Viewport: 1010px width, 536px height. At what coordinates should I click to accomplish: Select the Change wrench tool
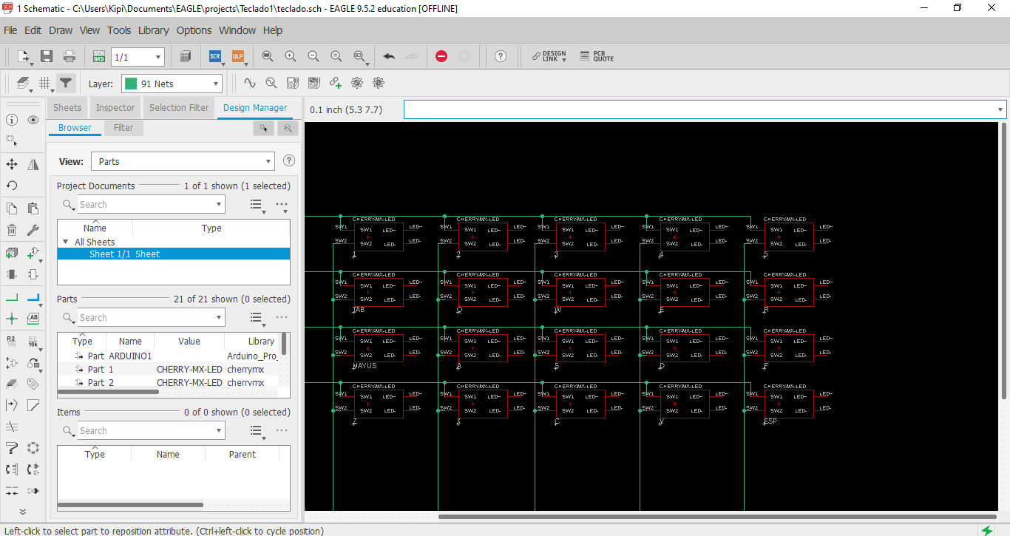(33, 230)
